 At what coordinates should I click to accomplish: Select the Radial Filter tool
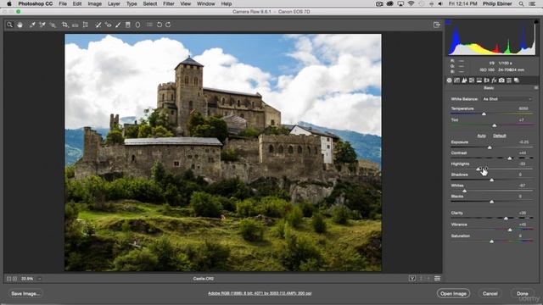pyautogui.click(x=137, y=25)
